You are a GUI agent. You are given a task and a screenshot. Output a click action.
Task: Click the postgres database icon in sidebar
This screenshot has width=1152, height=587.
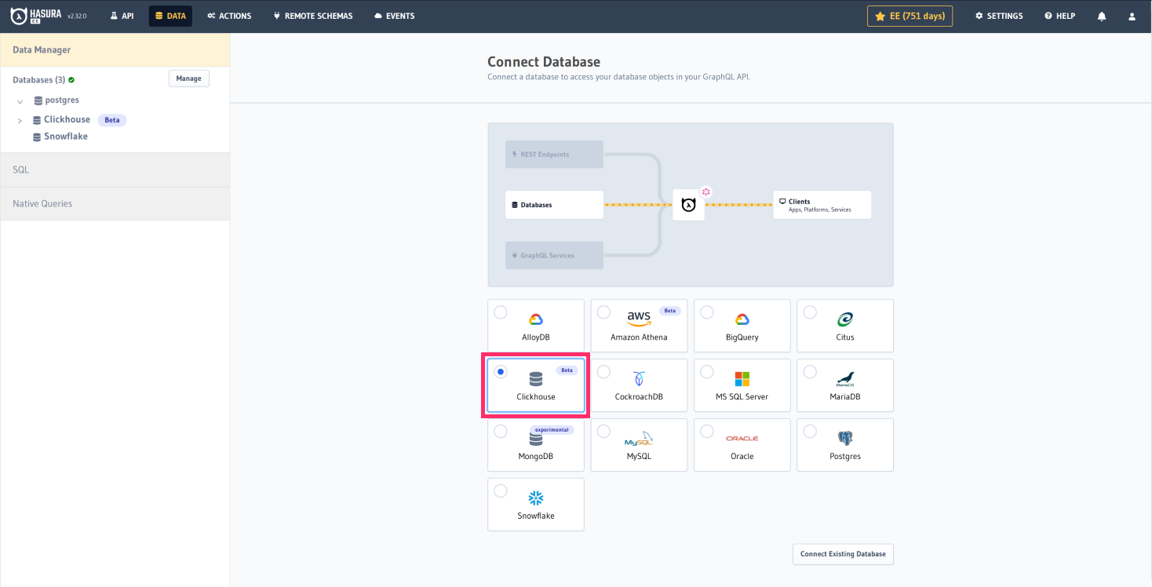[38, 100]
